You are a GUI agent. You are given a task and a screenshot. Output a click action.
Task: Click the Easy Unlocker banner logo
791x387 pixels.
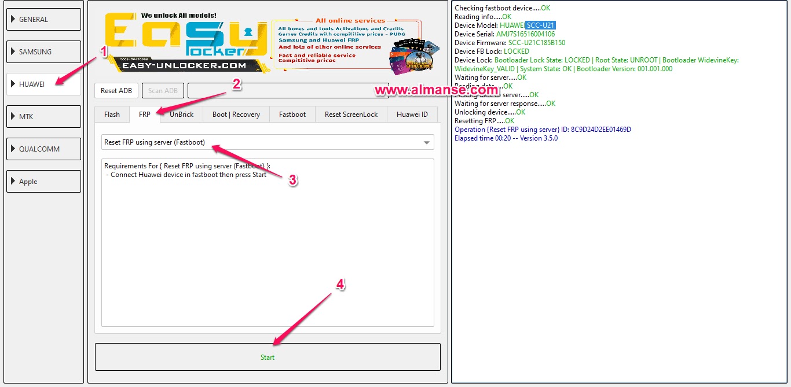coord(186,43)
